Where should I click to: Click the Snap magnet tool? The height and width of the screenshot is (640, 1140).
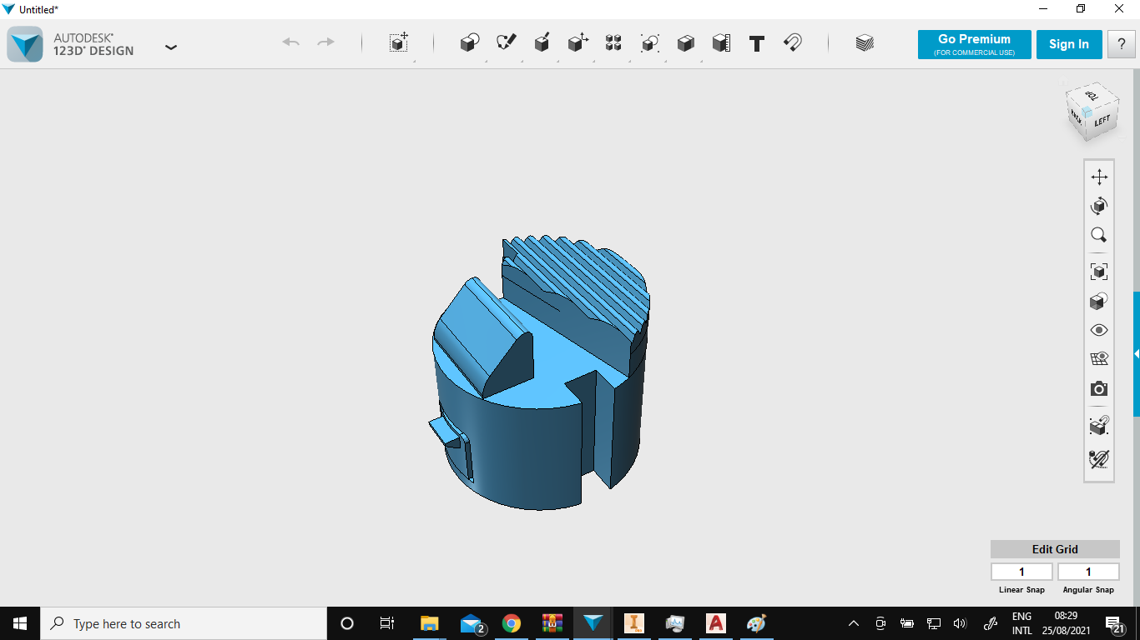pyautogui.click(x=793, y=43)
